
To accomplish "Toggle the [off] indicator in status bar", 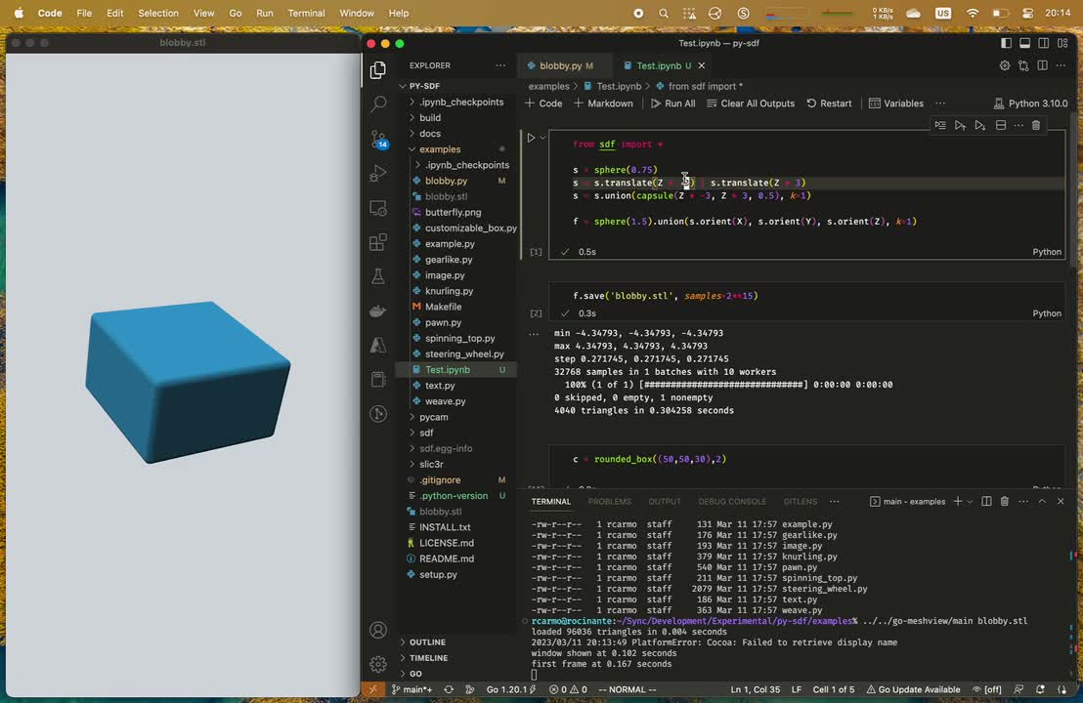I will (x=987, y=689).
